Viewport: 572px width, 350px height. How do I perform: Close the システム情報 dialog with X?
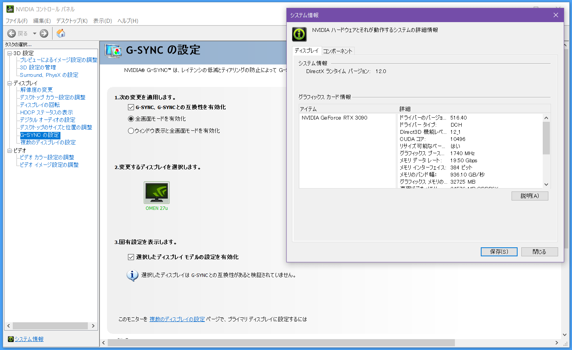556,15
